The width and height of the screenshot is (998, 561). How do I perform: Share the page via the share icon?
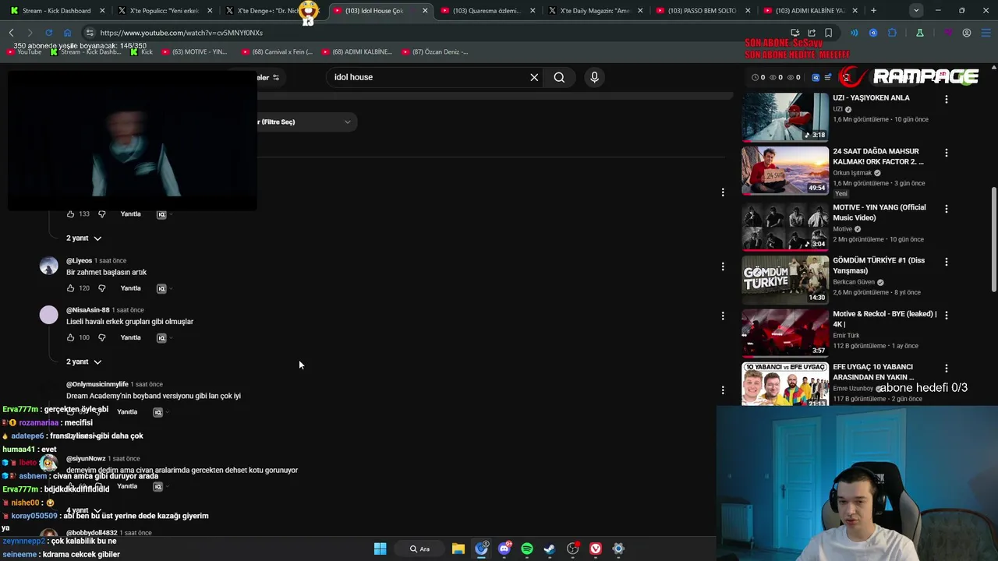coord(812,33)
